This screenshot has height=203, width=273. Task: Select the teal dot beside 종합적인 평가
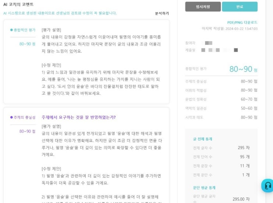11,30
